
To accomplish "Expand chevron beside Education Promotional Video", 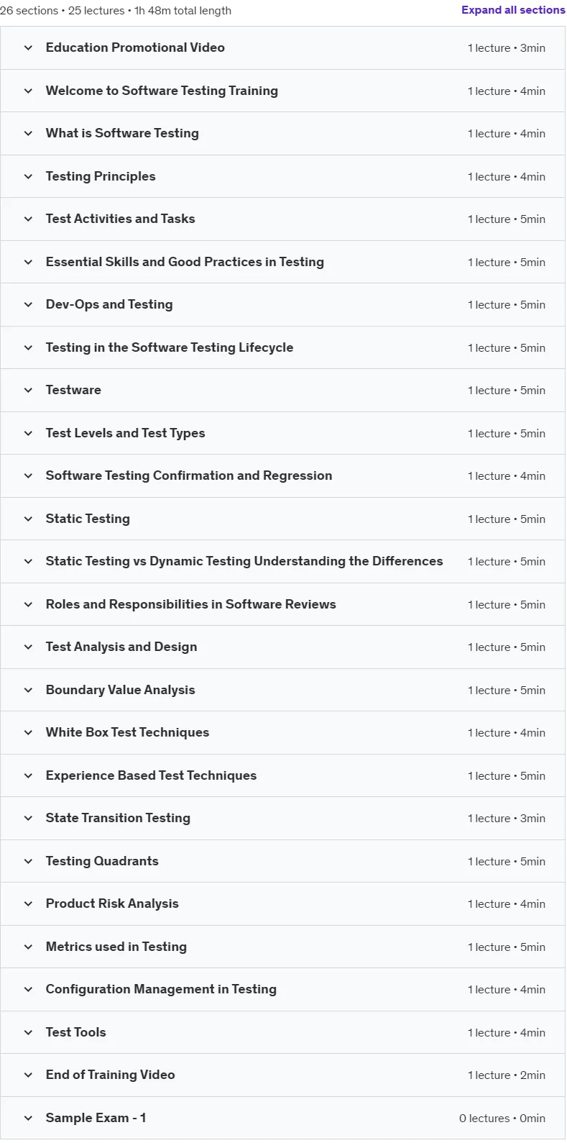I will click(x=28, y=48).
